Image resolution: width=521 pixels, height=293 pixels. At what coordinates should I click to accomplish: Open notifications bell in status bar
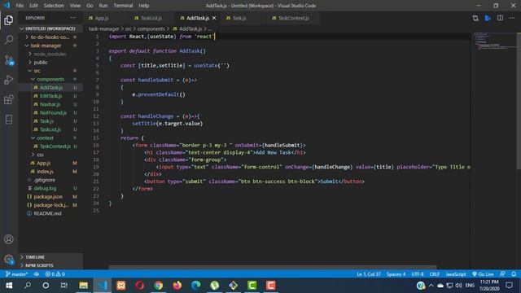[514, 274]
